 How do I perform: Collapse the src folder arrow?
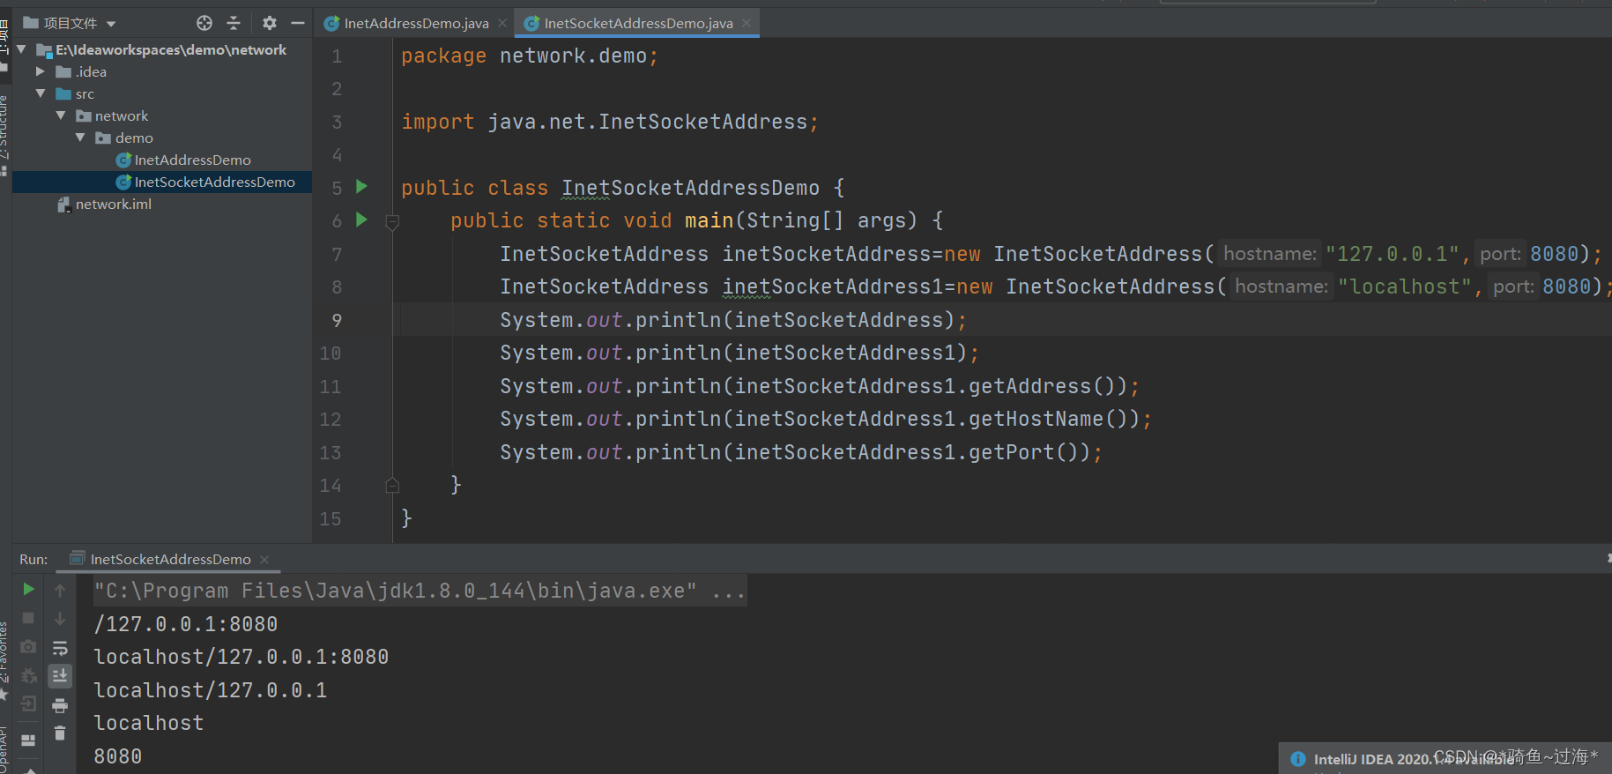point(41,93)
